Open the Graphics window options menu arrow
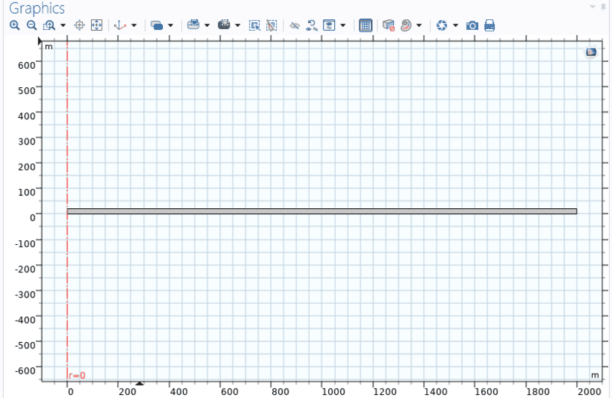This screenshot has width=612, height=398. pos(591,6)
